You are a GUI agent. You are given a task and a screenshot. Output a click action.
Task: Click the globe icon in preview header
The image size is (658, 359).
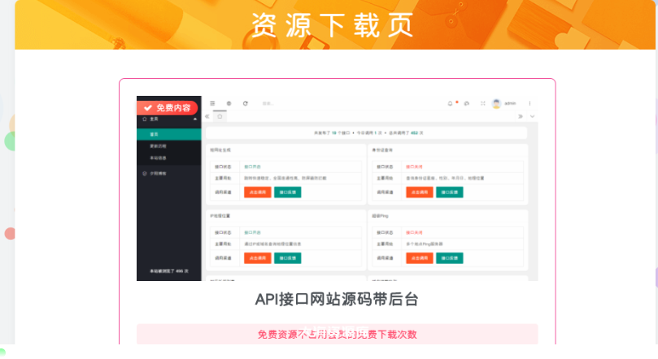[x=229, y=103]
